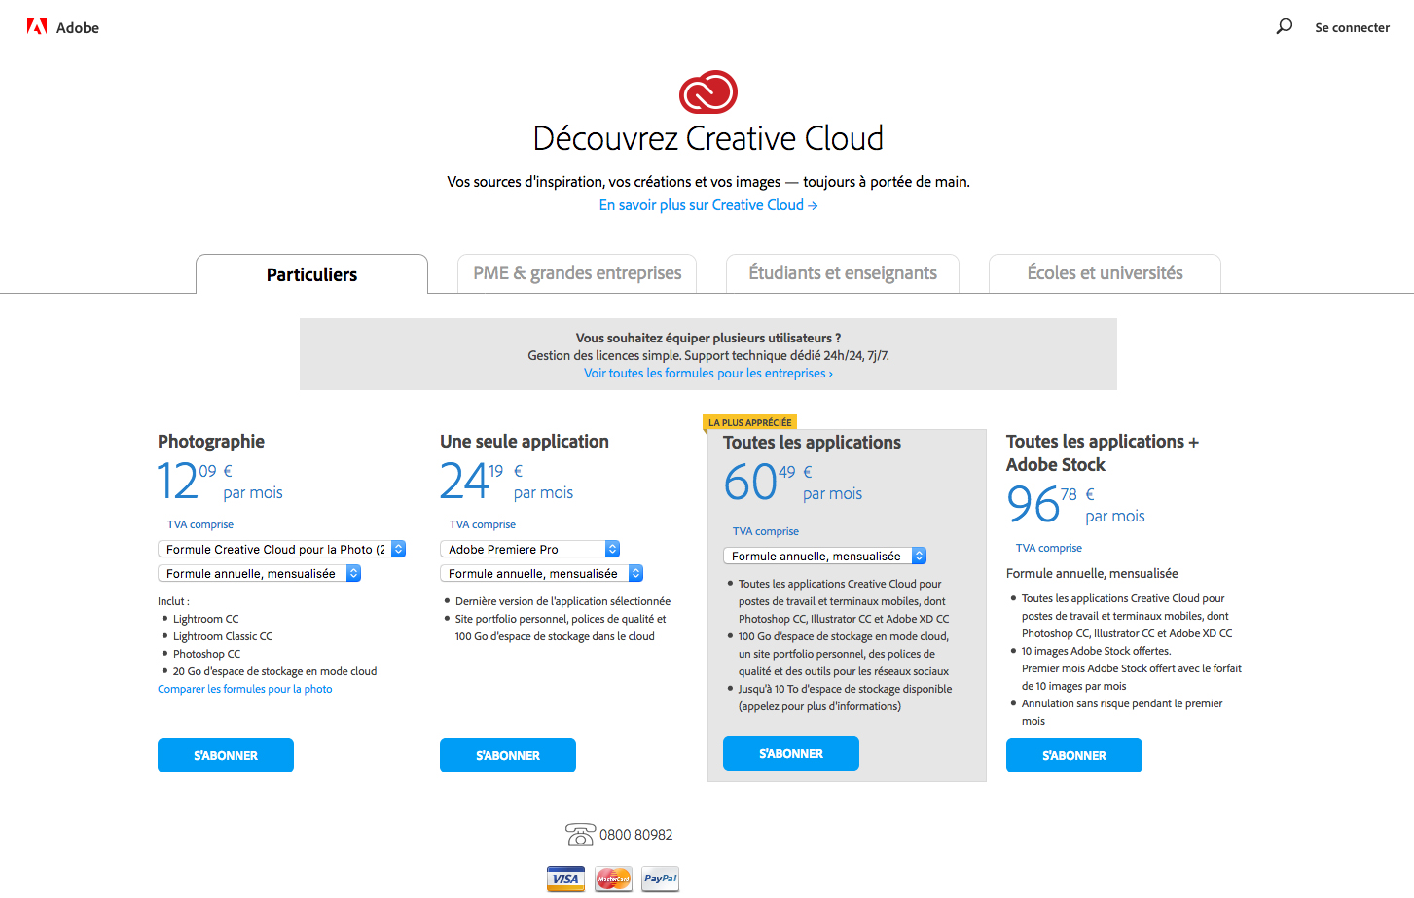Switch to PME & grandes entreprises tab
Screen dimensions: 1414x898
pyautogui.click(x=577, y=273)
